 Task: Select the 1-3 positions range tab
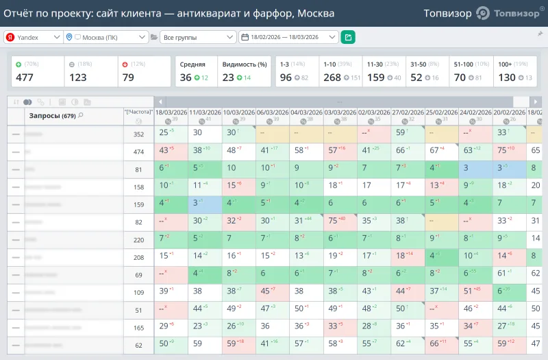(x=297, y=71)
